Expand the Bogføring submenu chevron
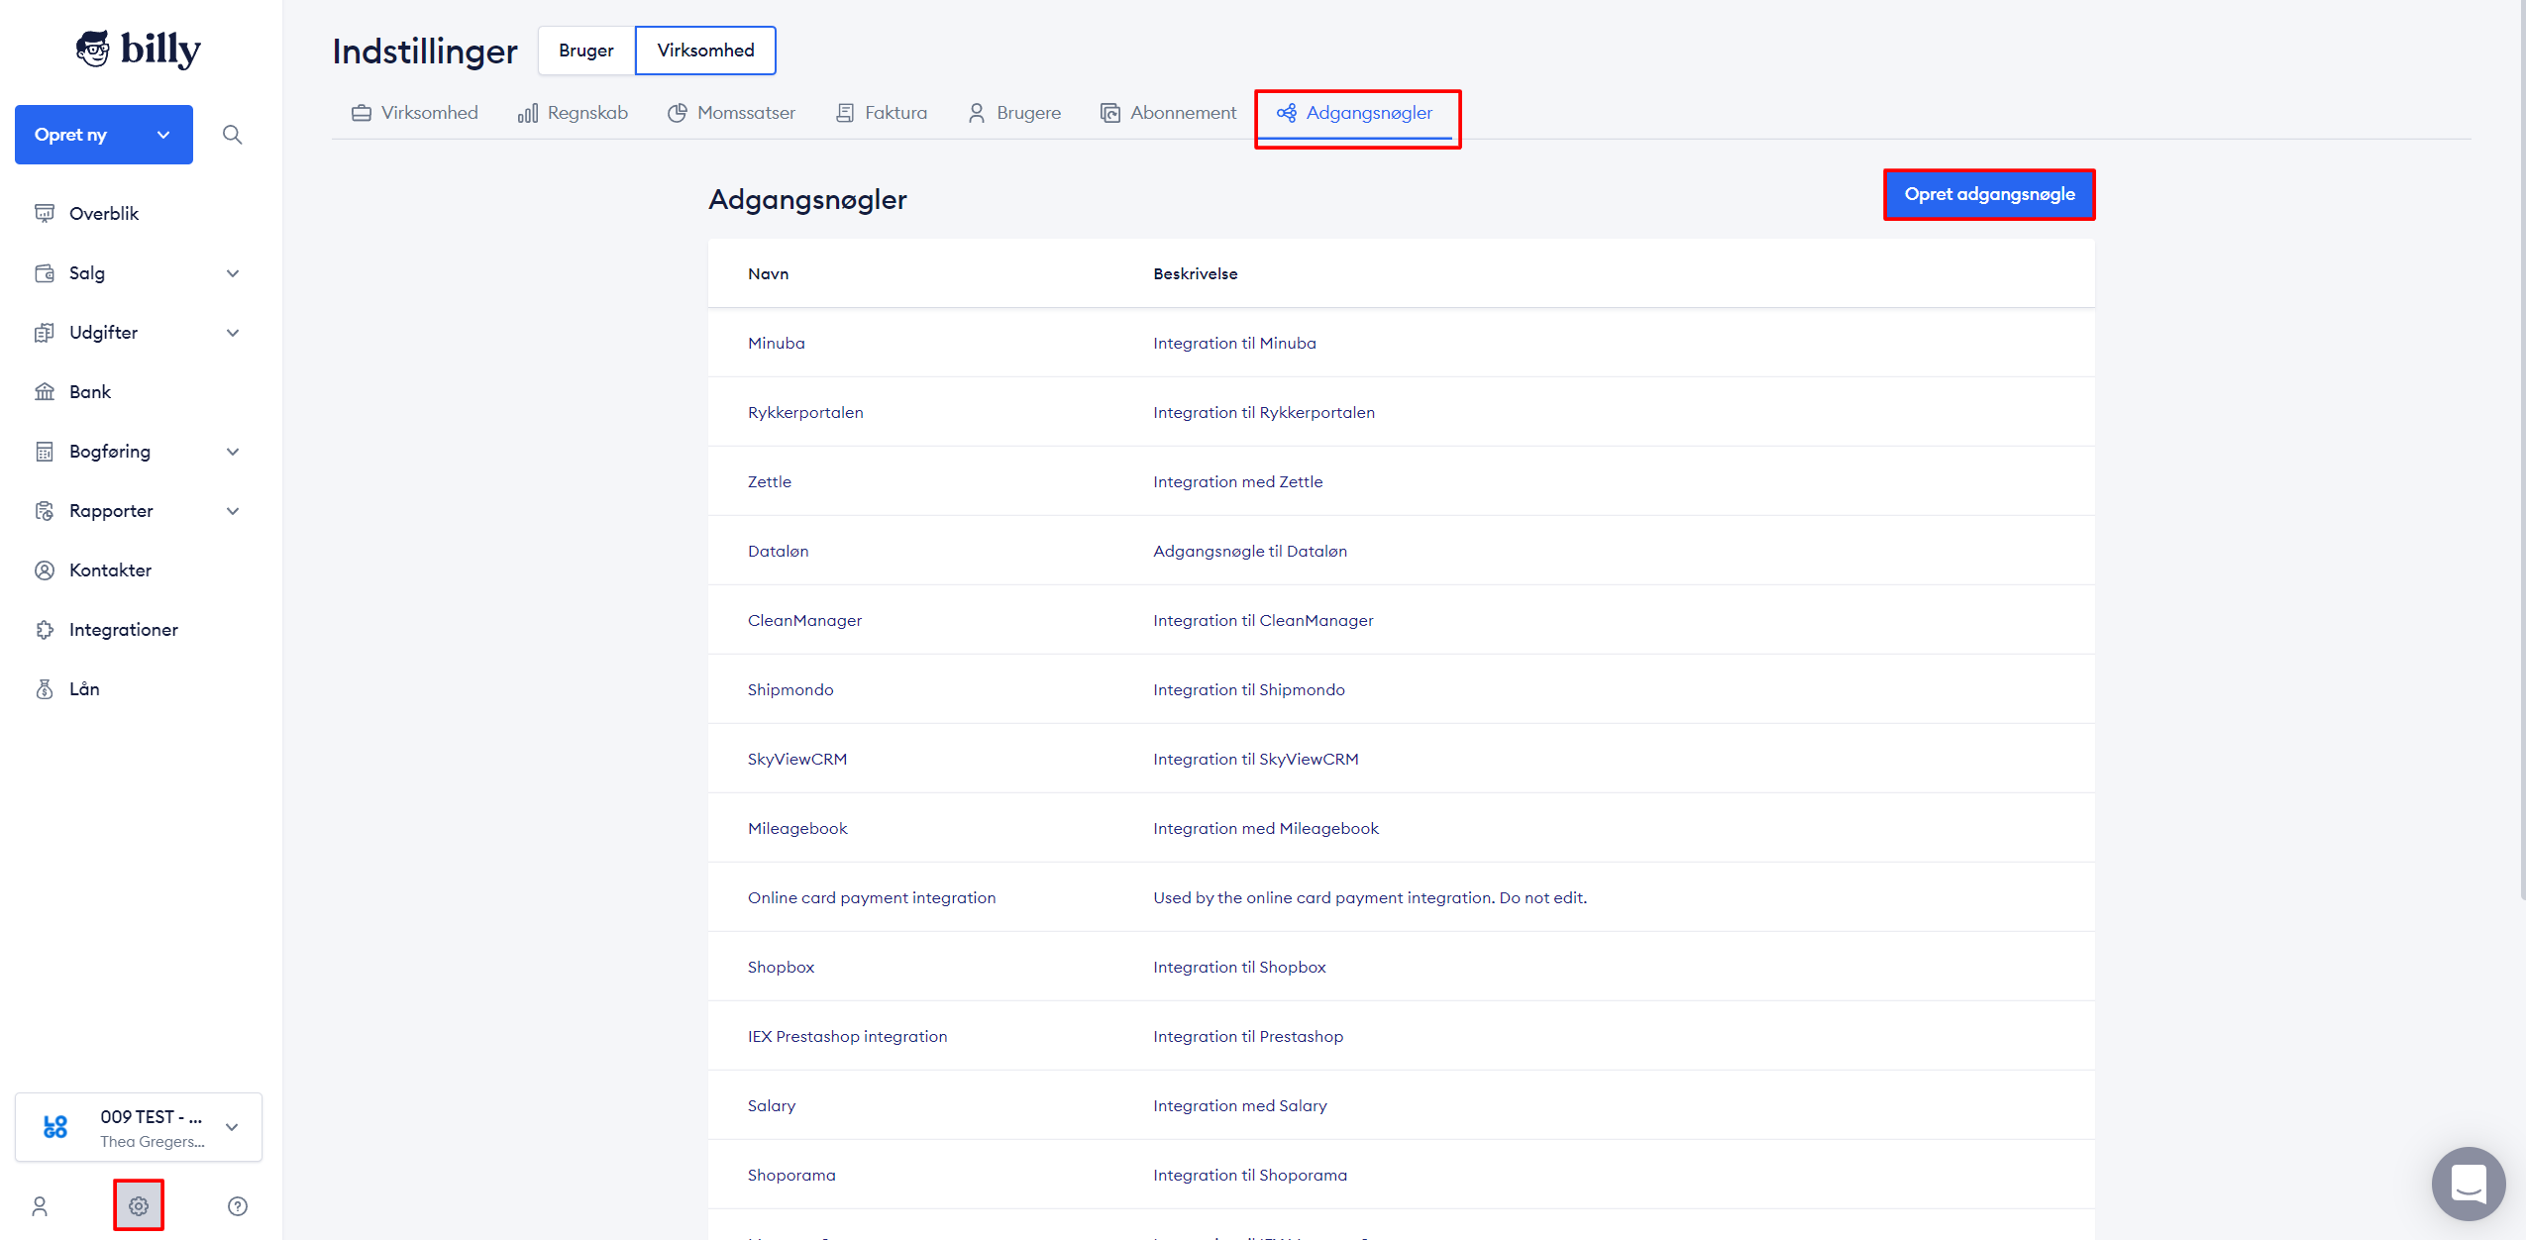 point(233,452)
